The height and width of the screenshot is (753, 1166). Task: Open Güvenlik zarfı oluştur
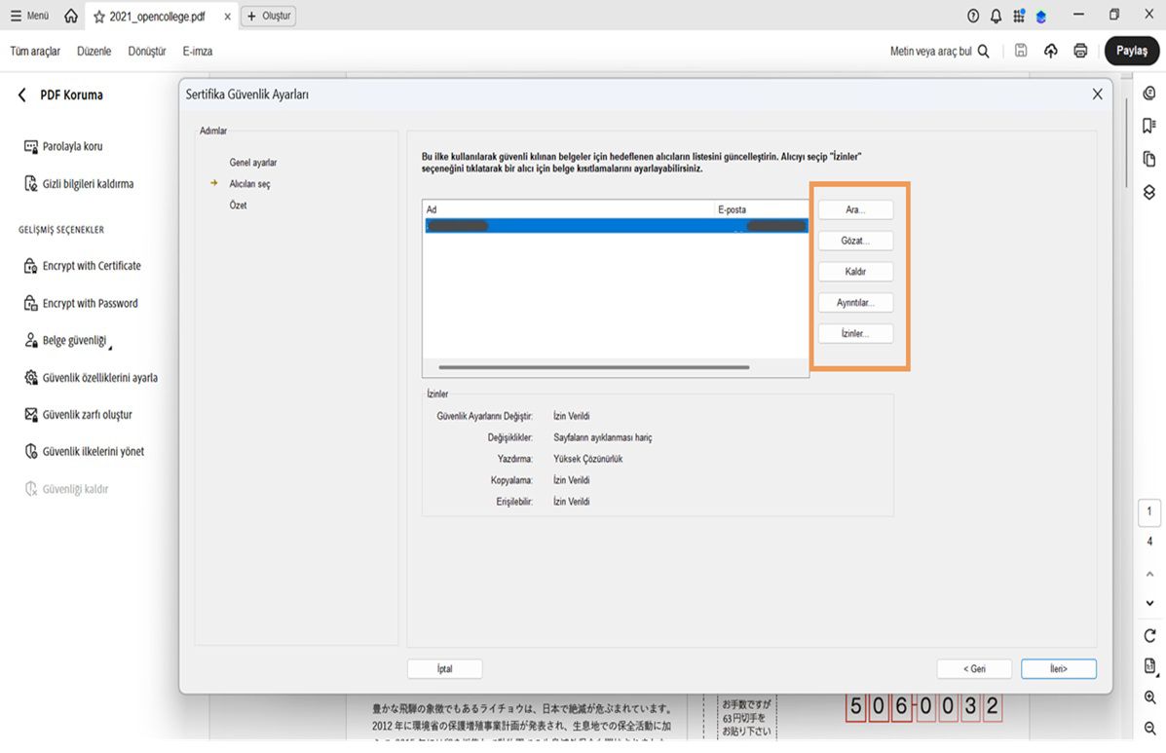click(x=78, y=415)
